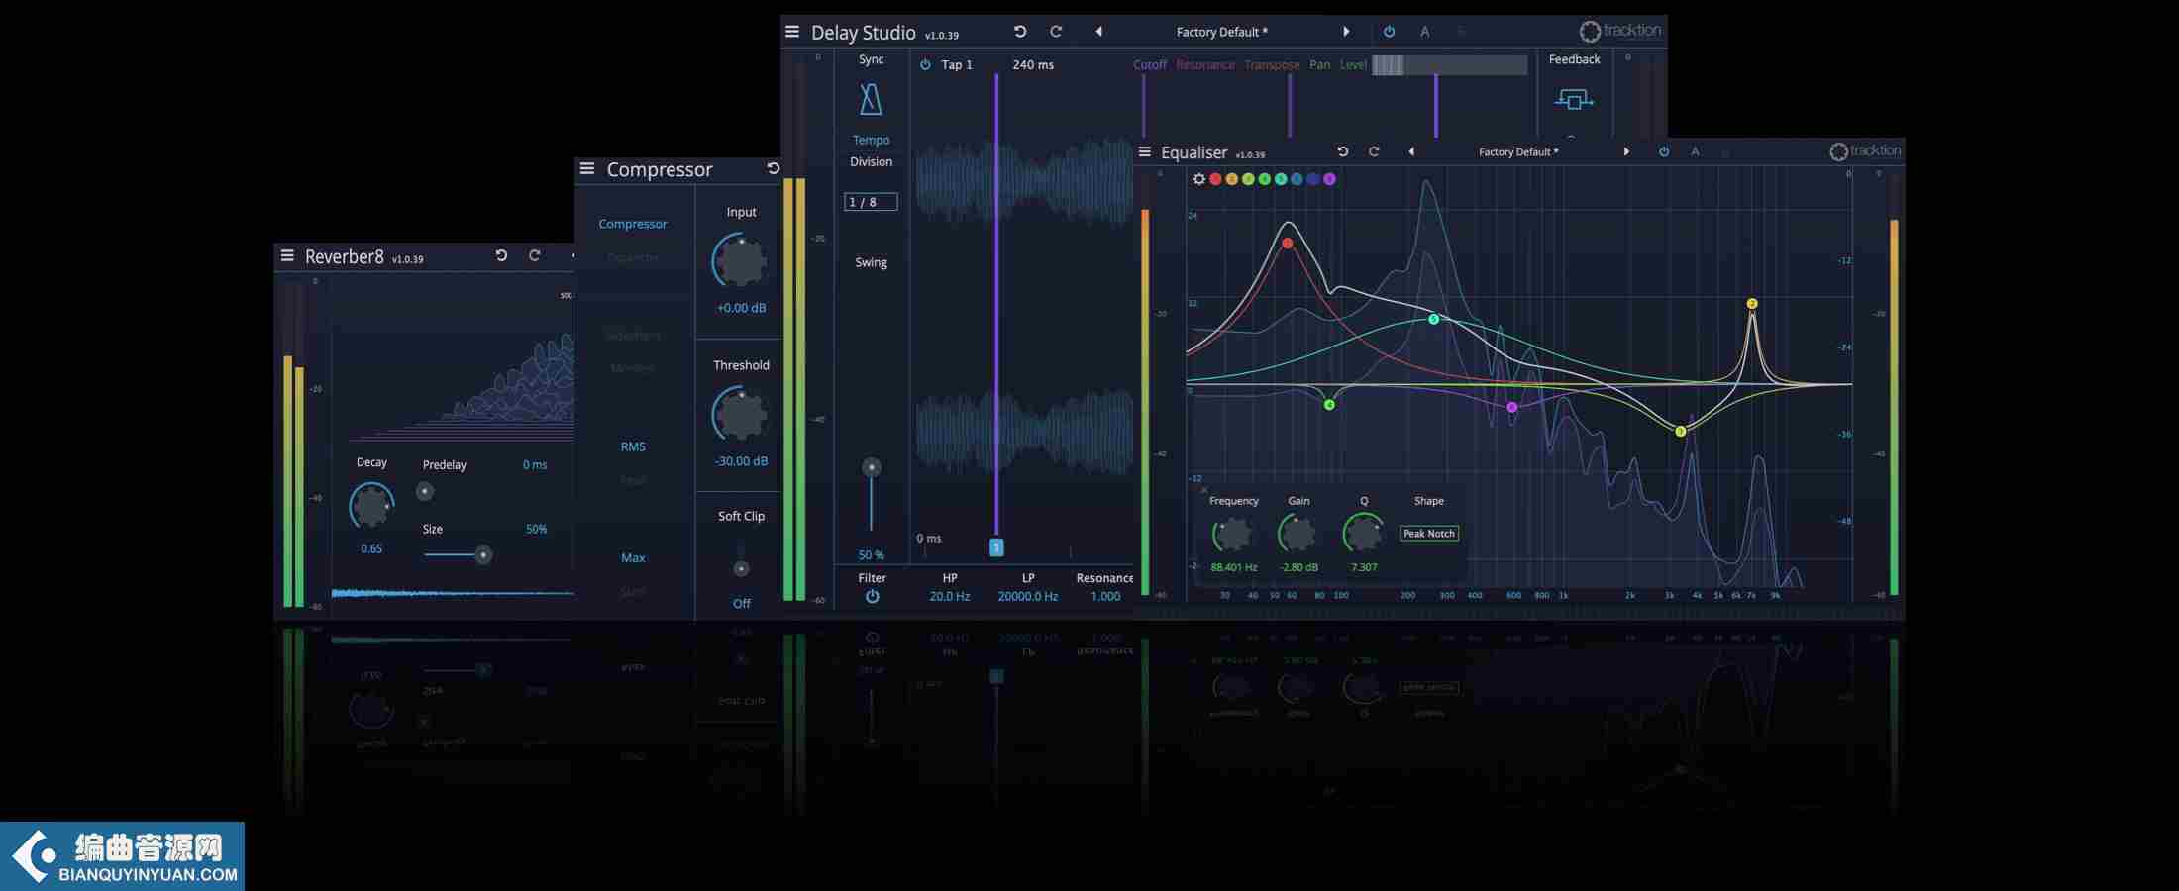This screenshot has height=891, width=2179.
Task: Select the Cutoff tab in Delay Studio
Action: point(1150,64)
